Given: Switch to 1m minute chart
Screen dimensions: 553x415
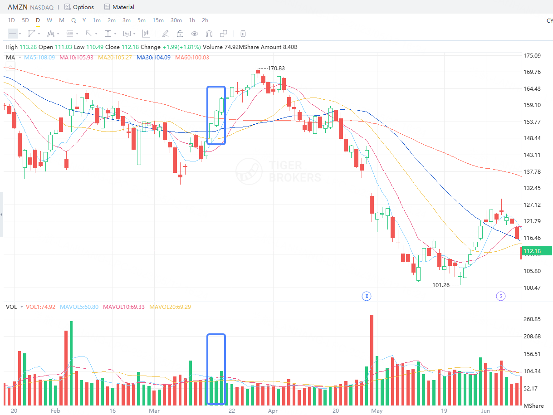Looking at the screenshot, I should [x=97, y=20].
